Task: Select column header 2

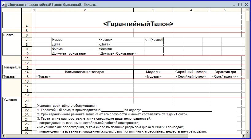Action: (x=85, y=10)
